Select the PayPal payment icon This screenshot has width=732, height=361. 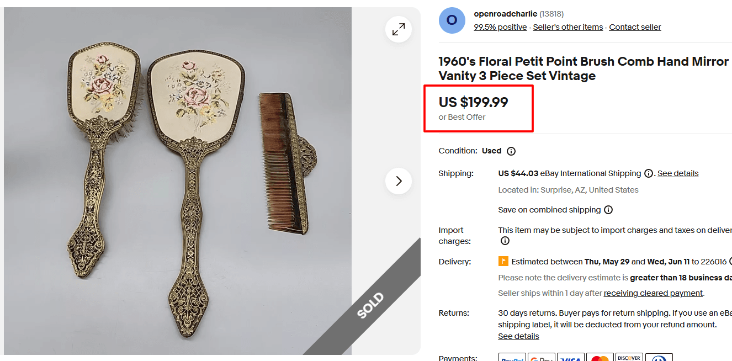coord(512,358)
